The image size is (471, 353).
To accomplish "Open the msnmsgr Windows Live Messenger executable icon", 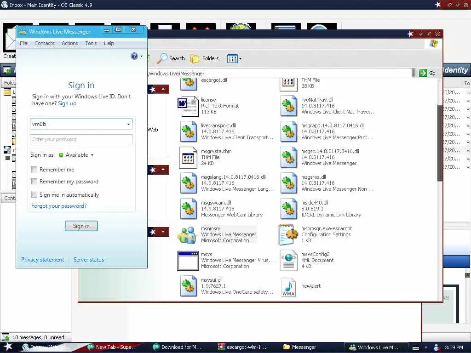I will tap(188, 235).
